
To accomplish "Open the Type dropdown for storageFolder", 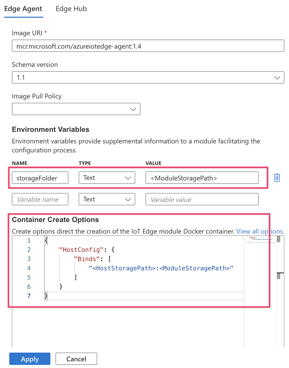I will 107,178.
